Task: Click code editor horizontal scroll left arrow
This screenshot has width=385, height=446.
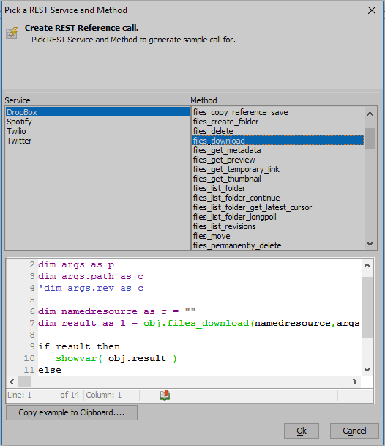Action: (12, 382)
